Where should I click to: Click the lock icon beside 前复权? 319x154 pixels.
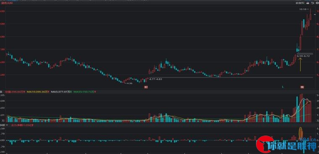tap(307, 3)
